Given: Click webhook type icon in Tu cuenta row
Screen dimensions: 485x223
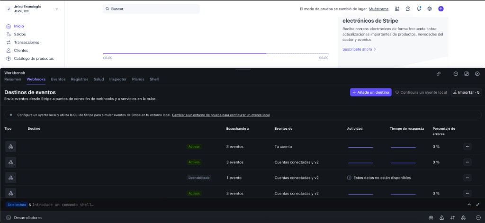Looking at the screenshot, I should click(x=10, y=147).
